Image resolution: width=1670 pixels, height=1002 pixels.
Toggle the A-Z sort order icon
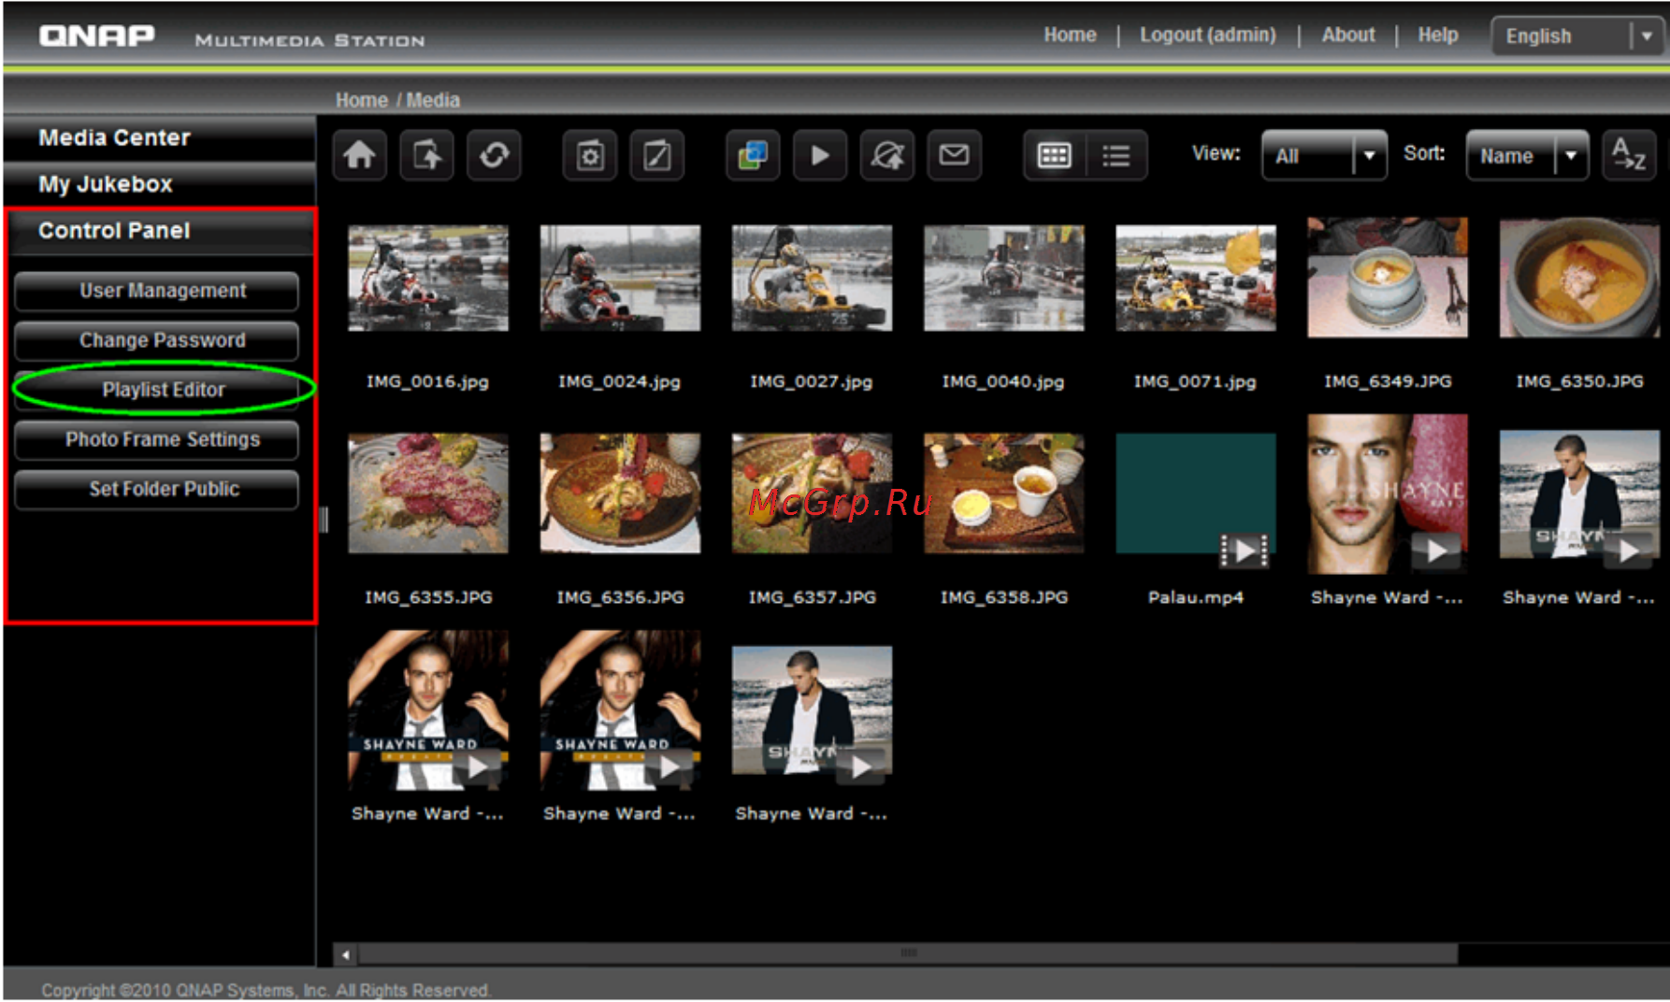(x=1629, y=155)
